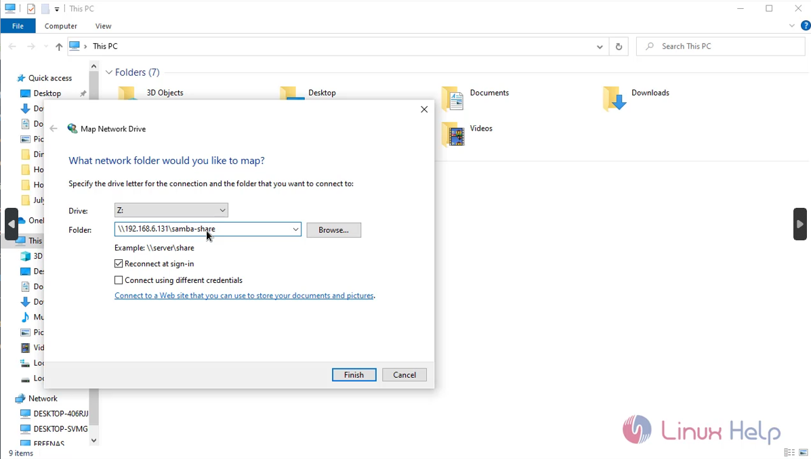Expand the address bar history dropdown
The width and height of the screenshot is (811, 459).
pos(600,47)
